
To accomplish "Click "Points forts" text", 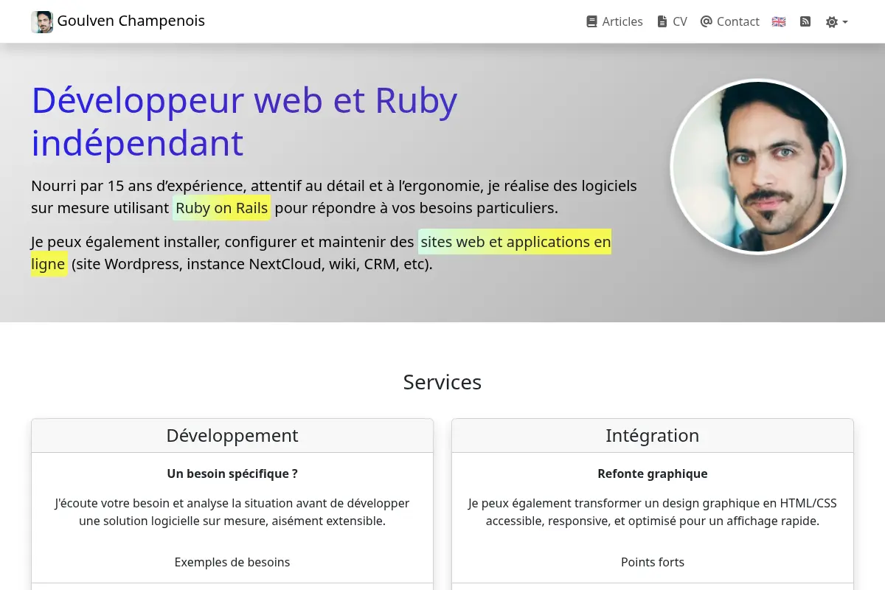I will (x=653, y=562).
